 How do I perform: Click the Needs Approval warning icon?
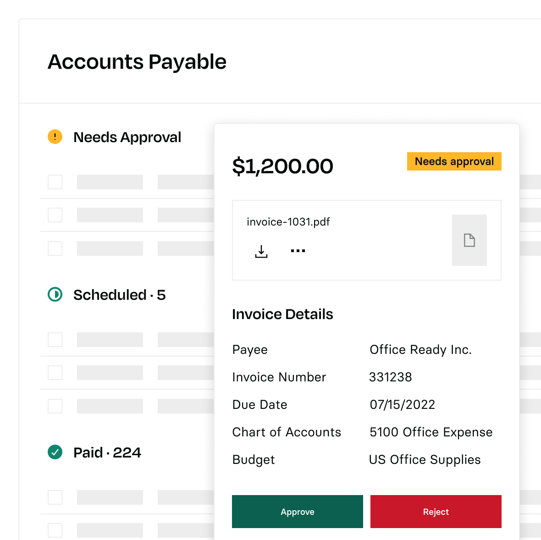pyautogui.click(x=55, y=137)
